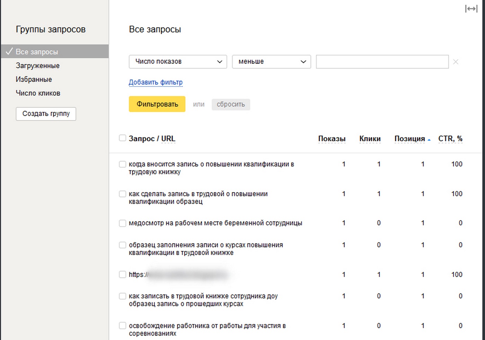Sort by the 'Позиция' column header
485x340 pixels.
point(409,139)
